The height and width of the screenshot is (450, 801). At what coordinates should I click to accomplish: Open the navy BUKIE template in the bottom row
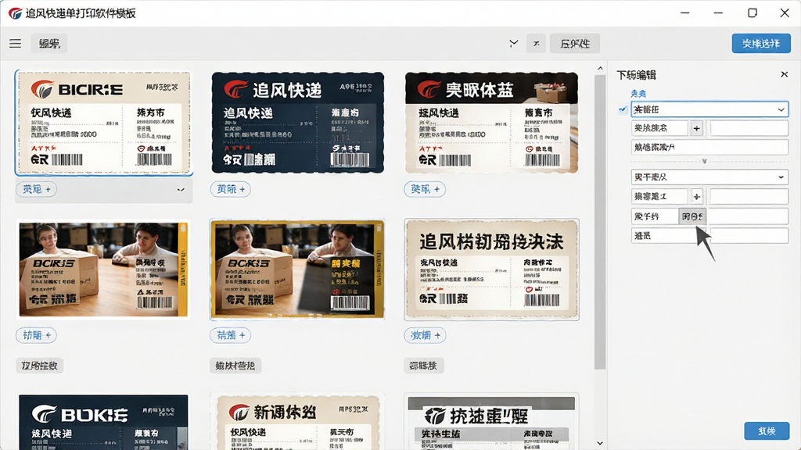[104, 422]
